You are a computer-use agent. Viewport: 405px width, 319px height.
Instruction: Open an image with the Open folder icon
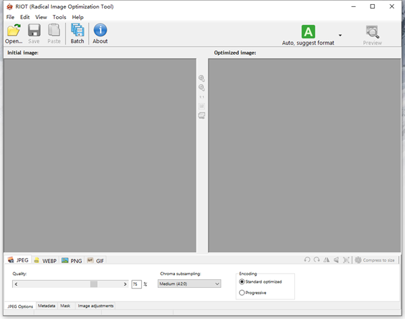click(x=13, y=34)
